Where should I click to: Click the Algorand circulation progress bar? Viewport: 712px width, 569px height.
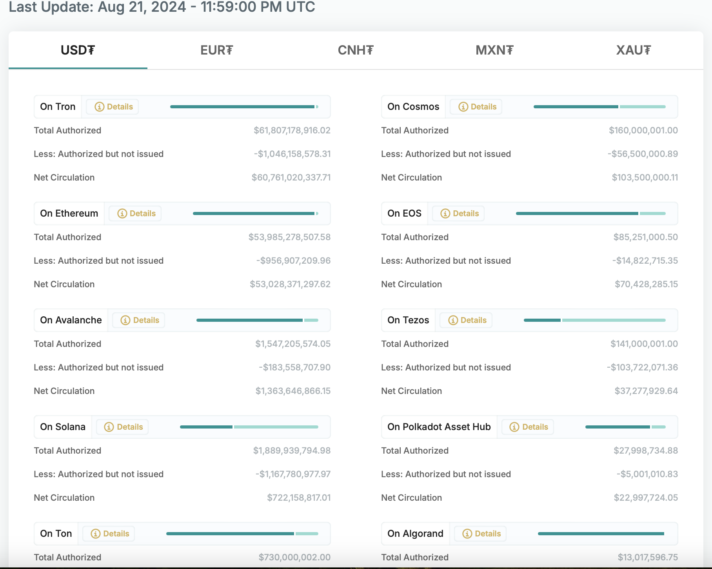tap(602, 534)
